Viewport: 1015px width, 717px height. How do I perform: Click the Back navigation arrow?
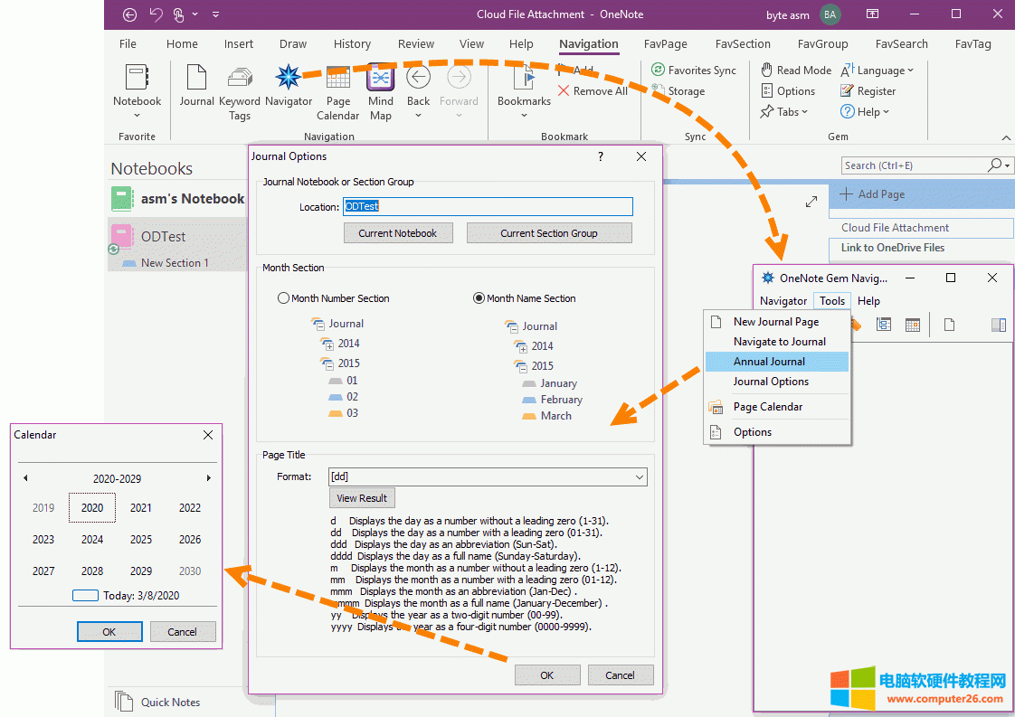click(x=418, y=79)
